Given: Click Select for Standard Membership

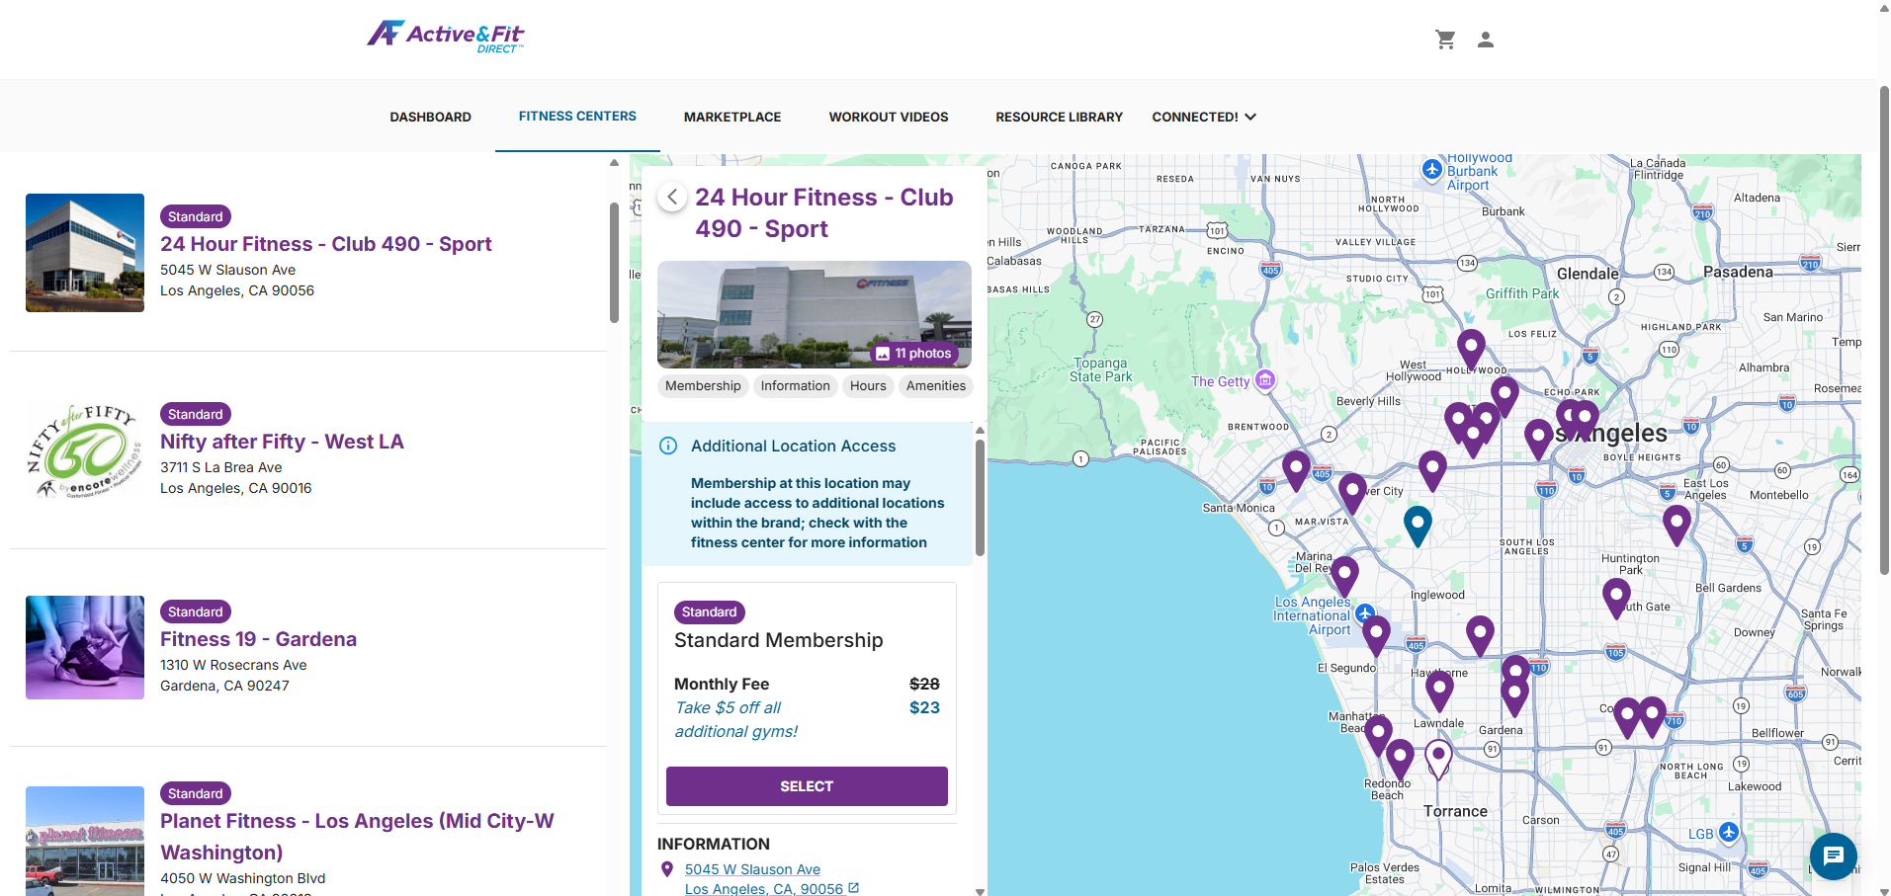Looking at the screenshot, I should [x=807, y=786].
